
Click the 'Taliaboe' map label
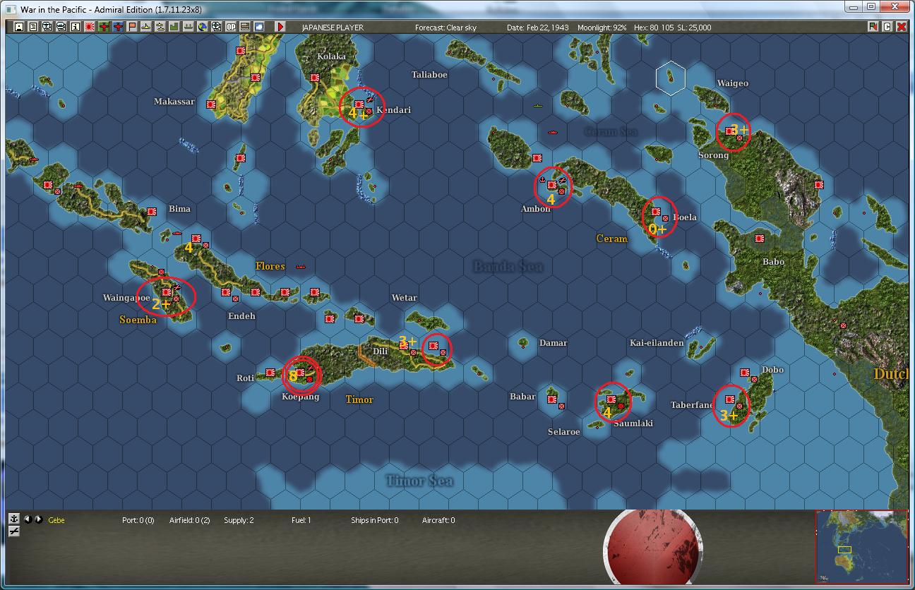[429, 75]
